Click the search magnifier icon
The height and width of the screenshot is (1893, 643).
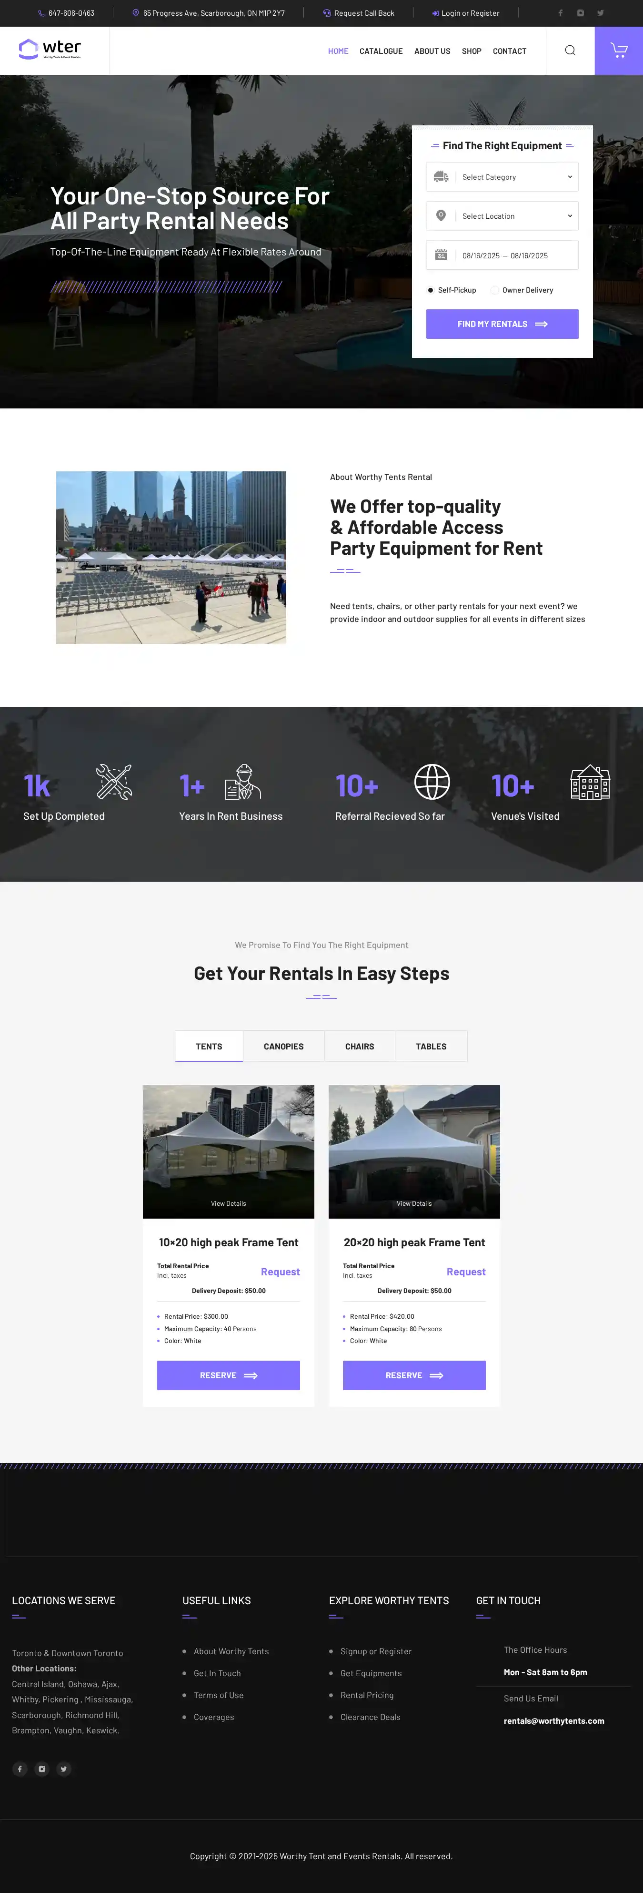[570, 51]
